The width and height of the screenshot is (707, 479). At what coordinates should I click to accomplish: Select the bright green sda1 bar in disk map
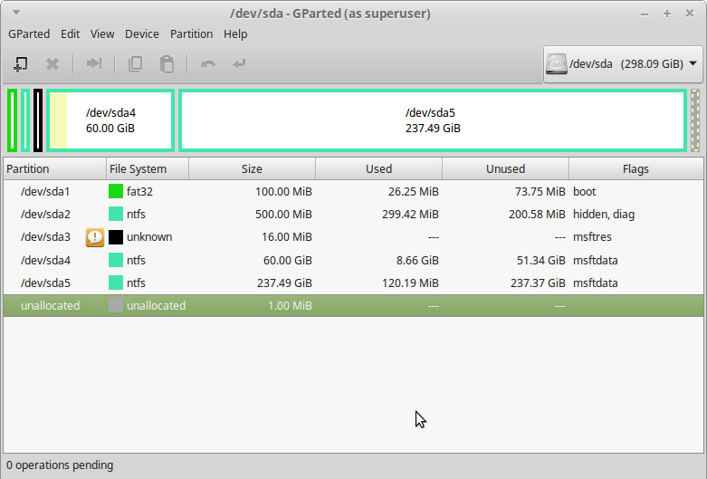coord(13,120)
